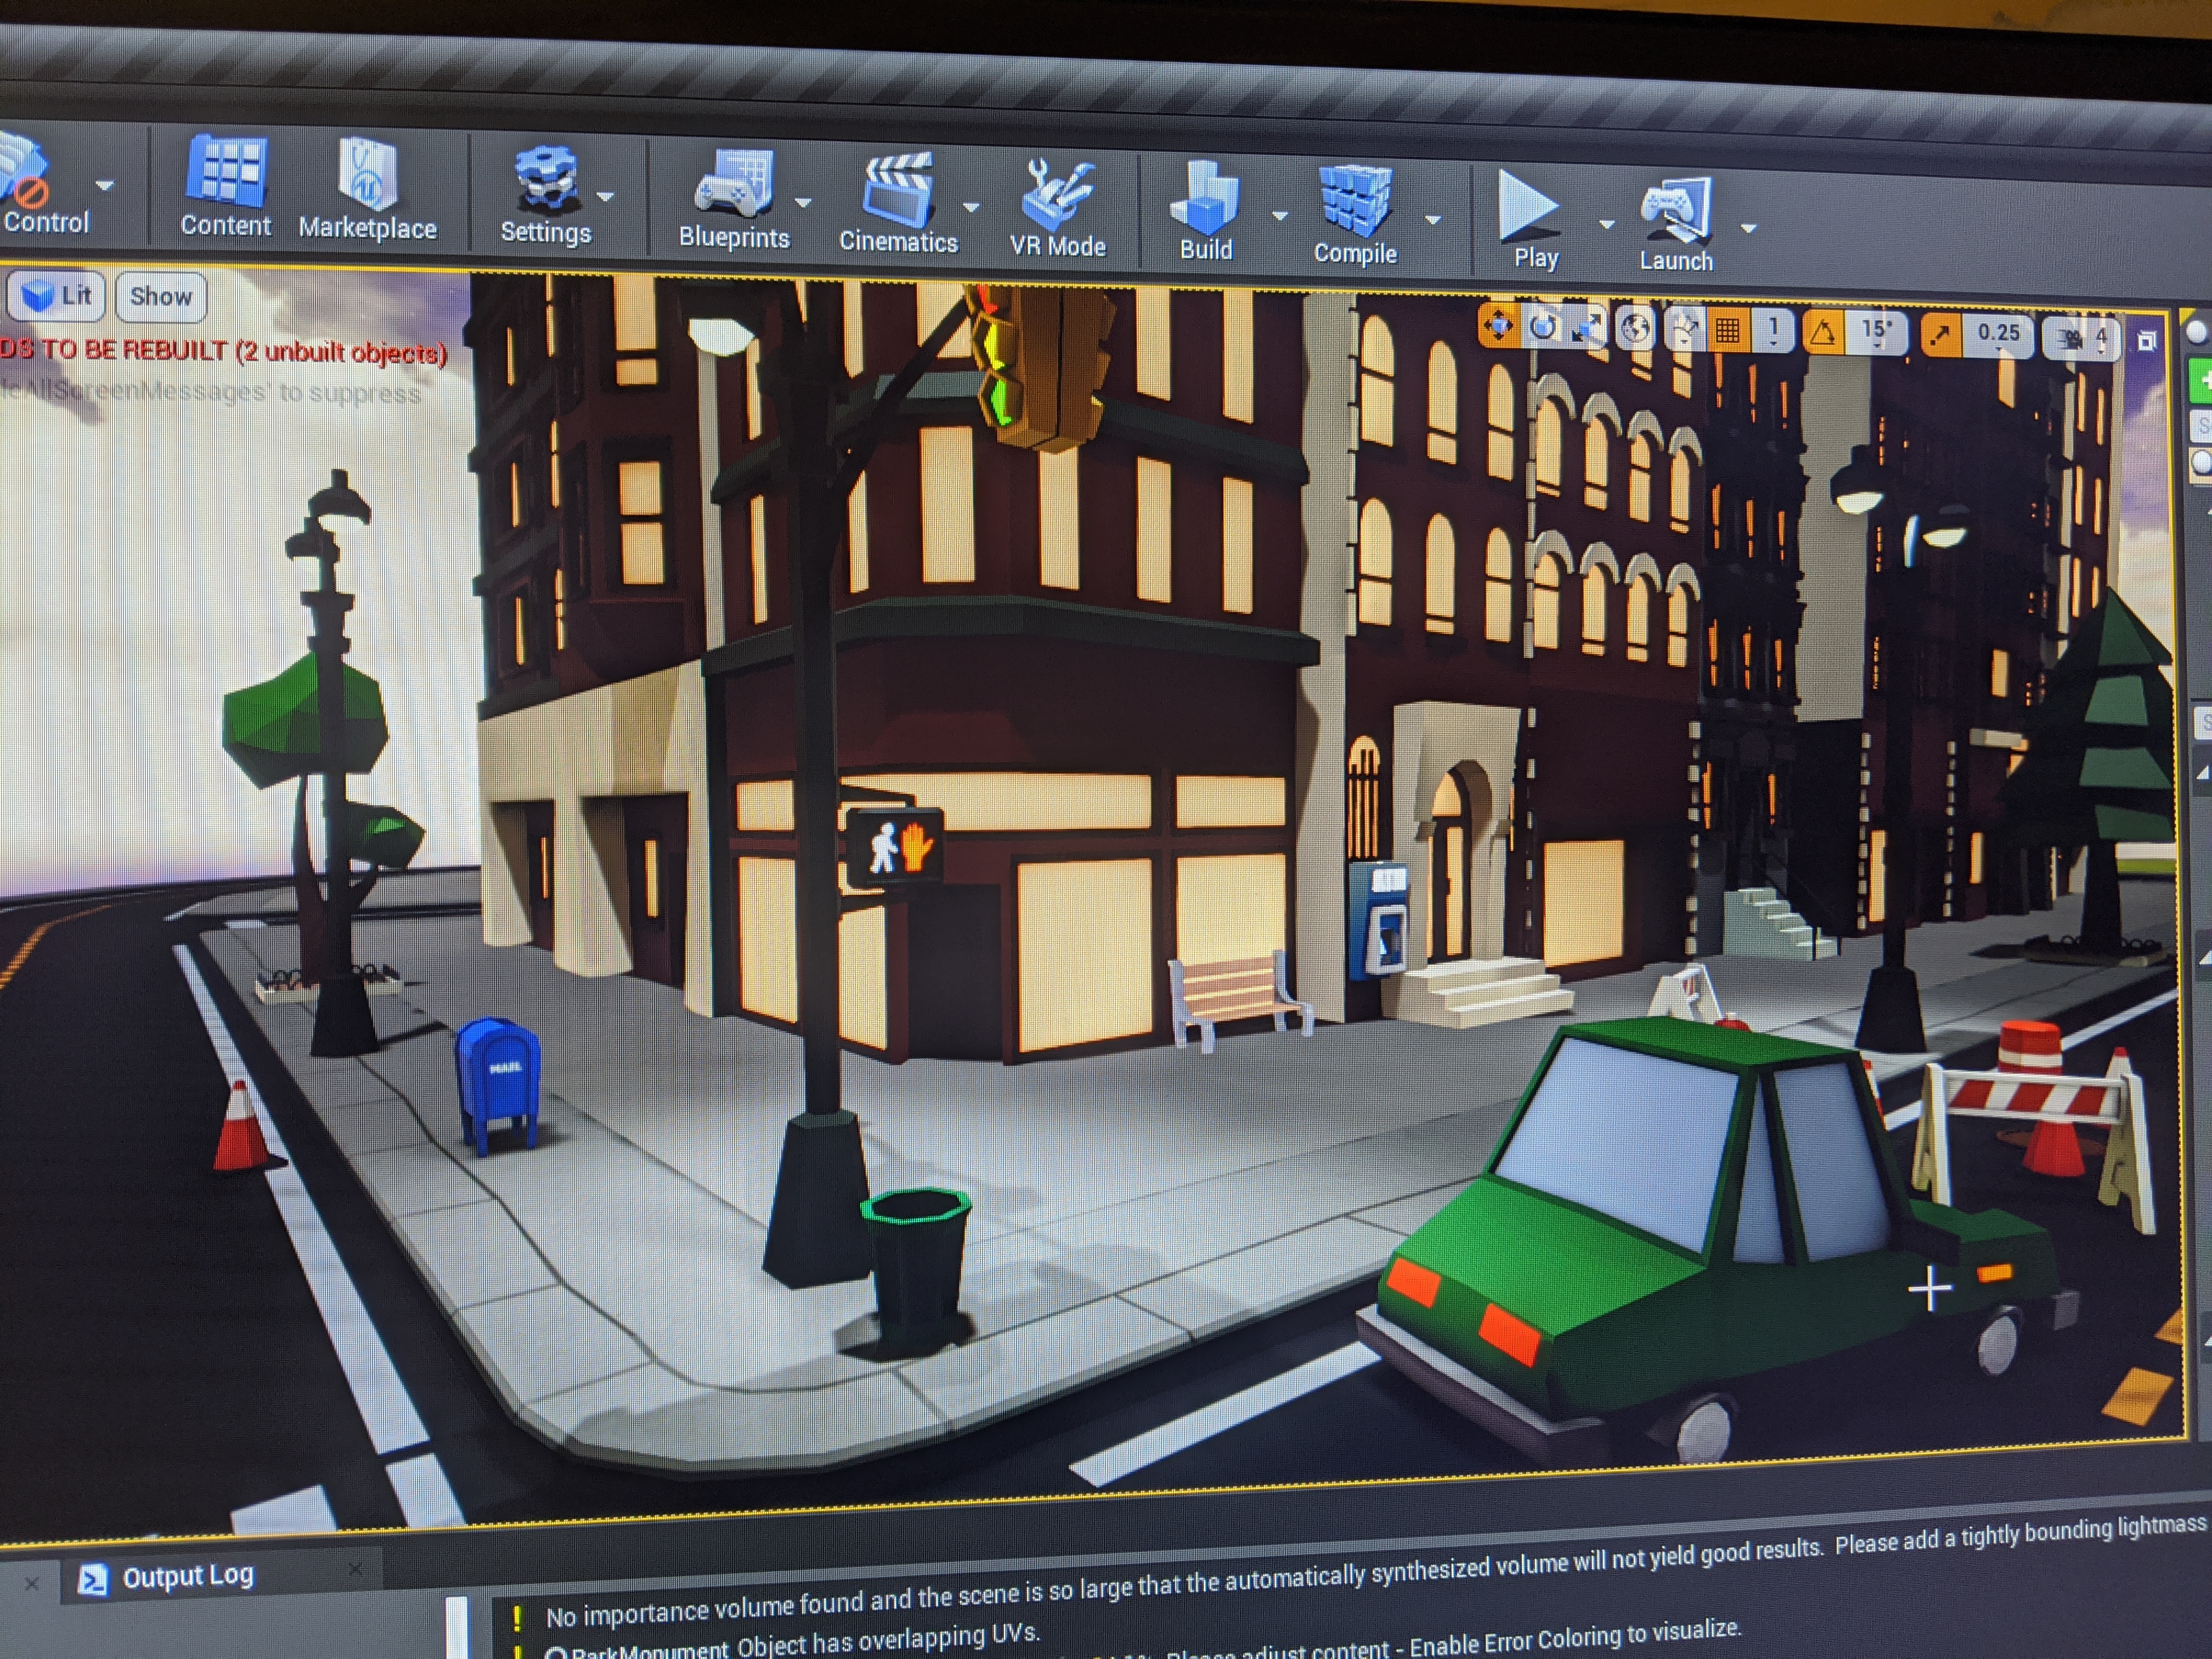The width and height of the screenshot is (2212, 1659).
Task: Open the Blueprints toolbar menu
Action: (734, 199)
